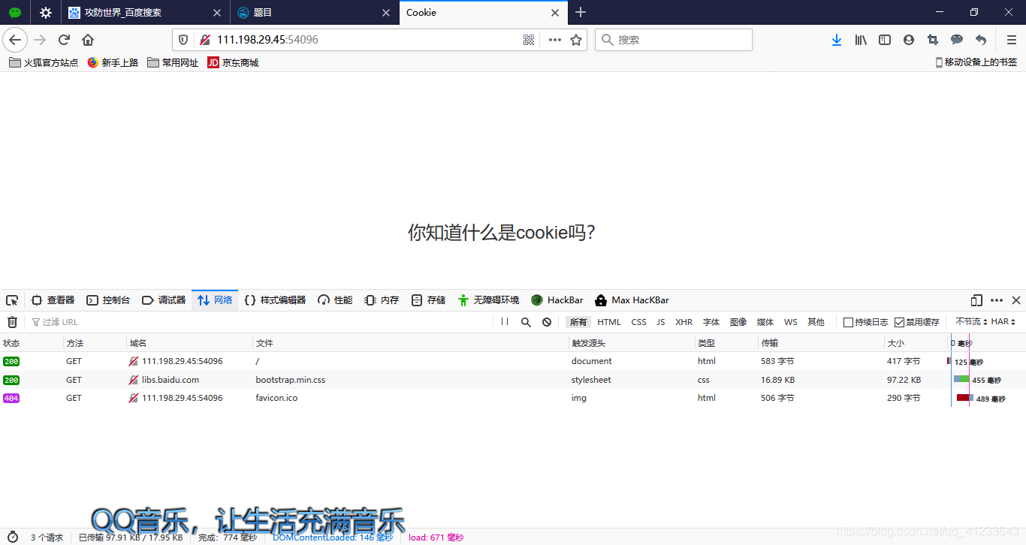Switch to the 查看器 inspector tab
Screen dimensions: 1026x545
[x=53, y=300]
